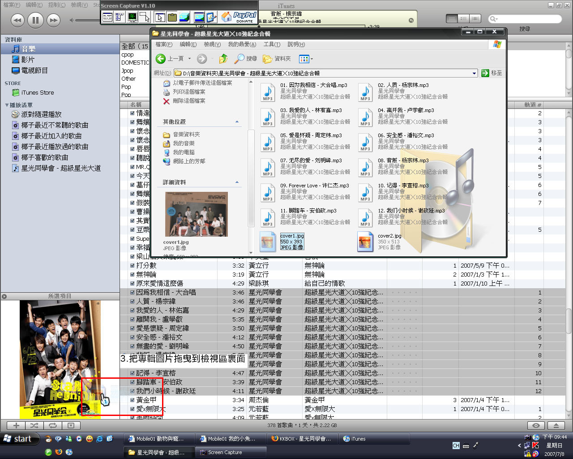This screenshot has height=459, width=573.
Task: Click in the iTunes search field
Action: pyautogui.click(x=525, y=19)
